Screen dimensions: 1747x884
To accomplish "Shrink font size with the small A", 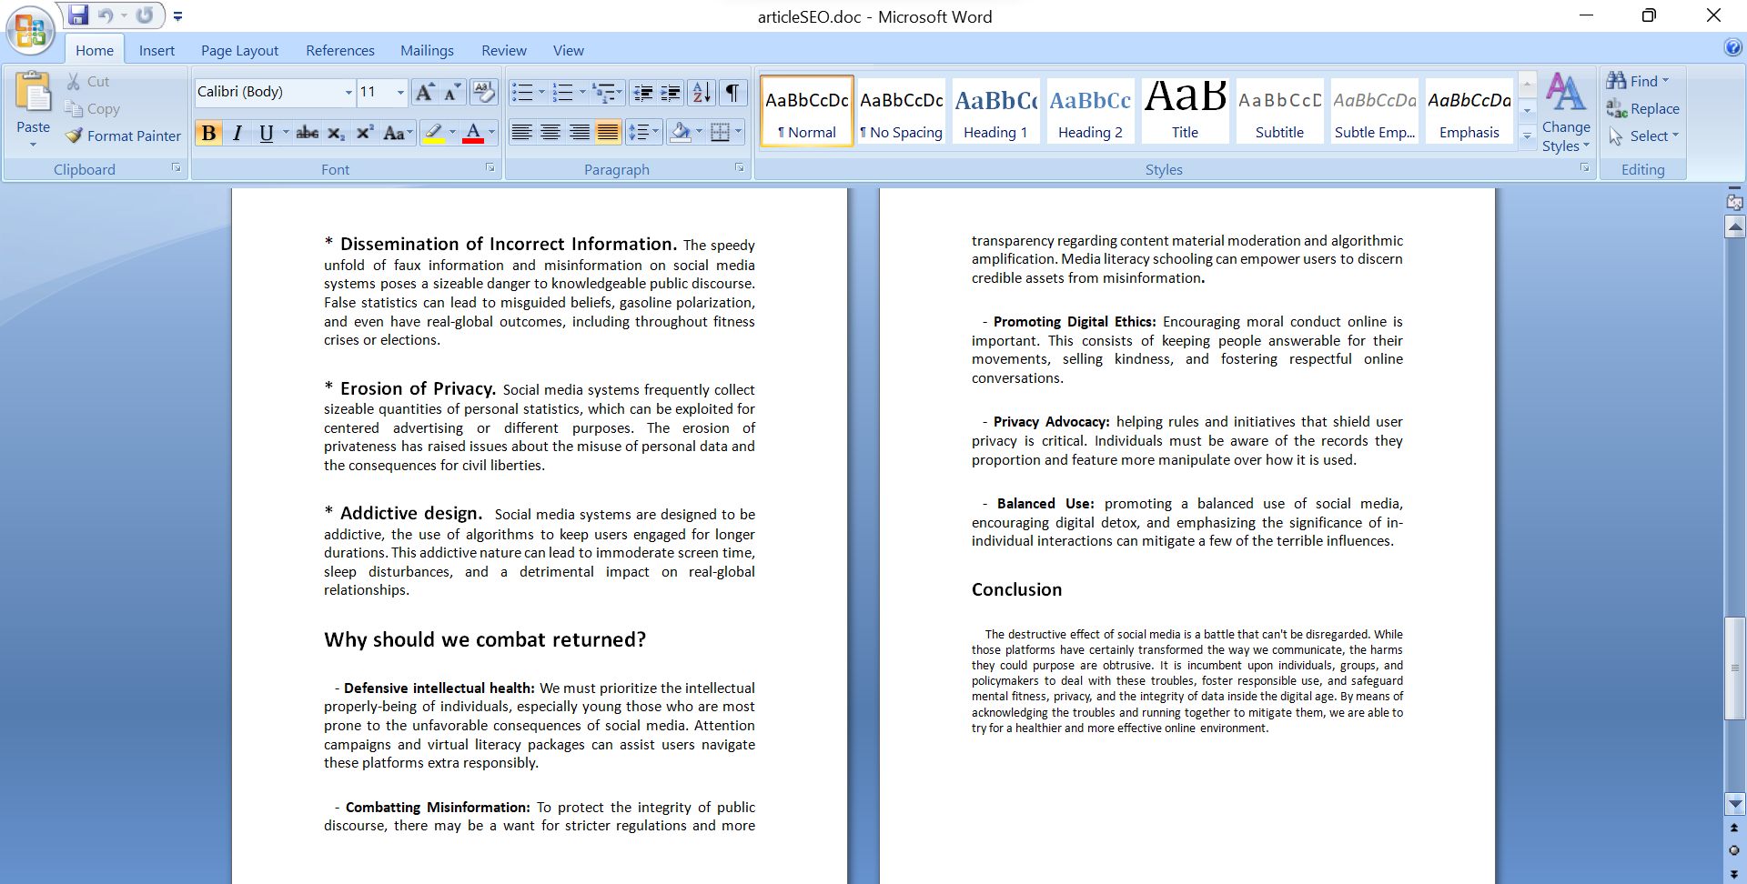I will click(452, 92).
